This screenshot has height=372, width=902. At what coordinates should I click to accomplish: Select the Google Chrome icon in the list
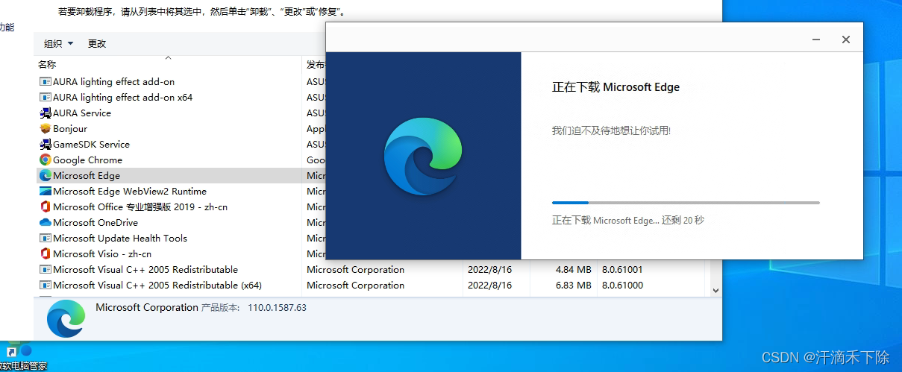click(45, 160)
